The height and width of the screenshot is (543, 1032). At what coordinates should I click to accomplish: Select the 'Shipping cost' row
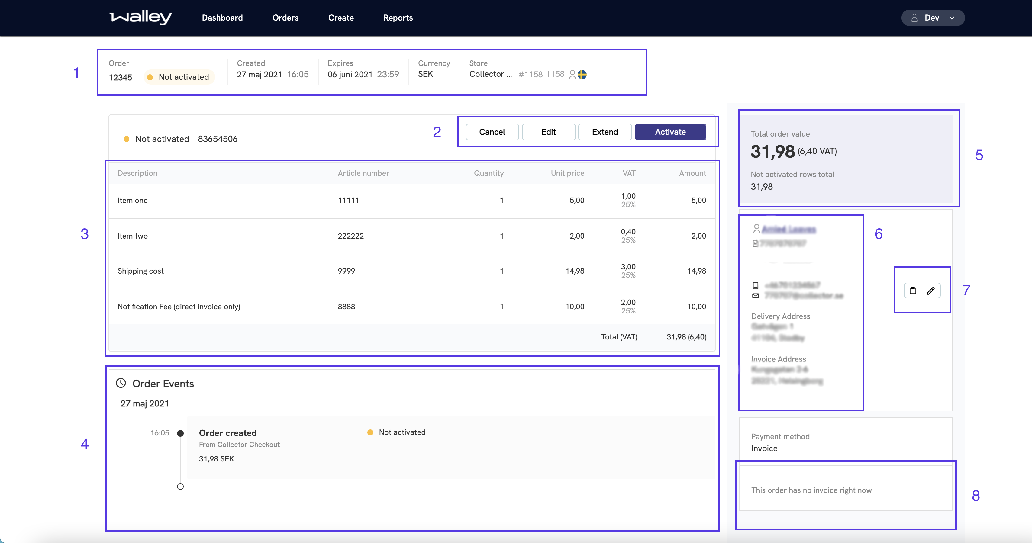(x=412, y=271)
